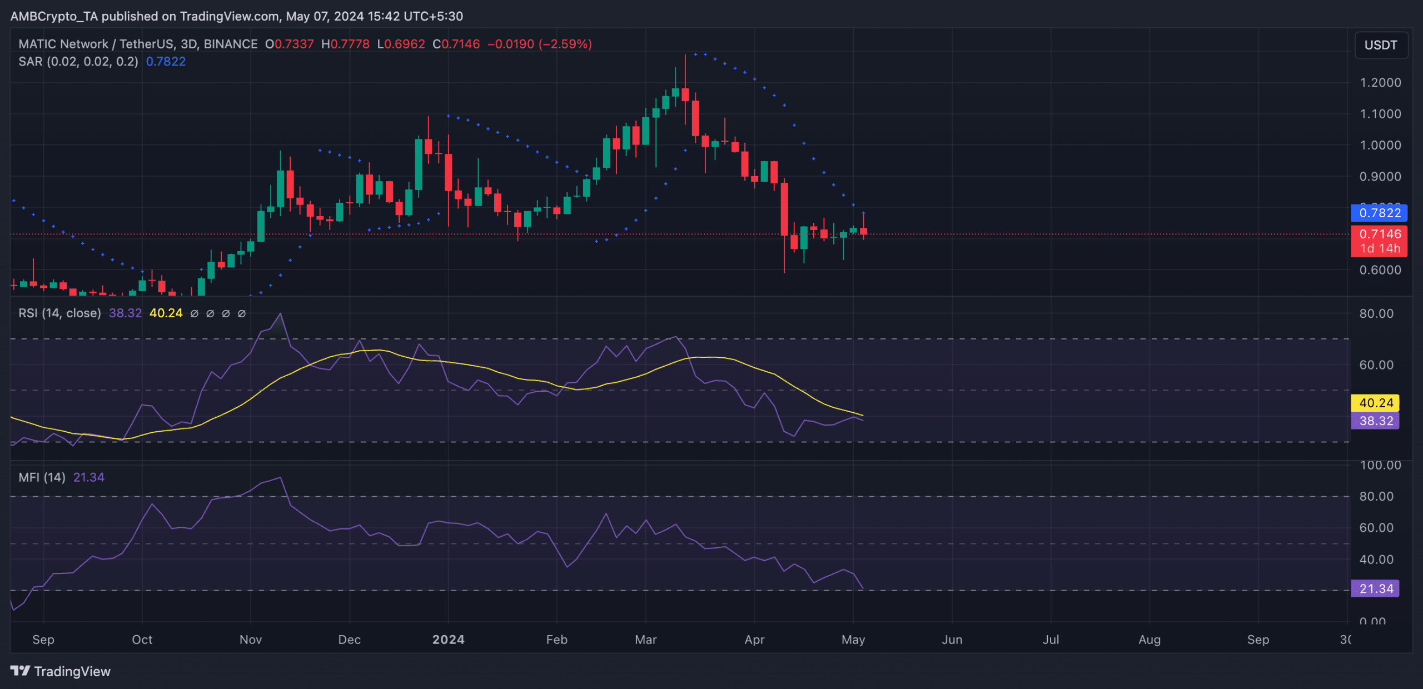This screenshot has width=1423, height=689.
Task: Click the purple 38.32 RSI axis label
Action: (x=1376, y=421)
